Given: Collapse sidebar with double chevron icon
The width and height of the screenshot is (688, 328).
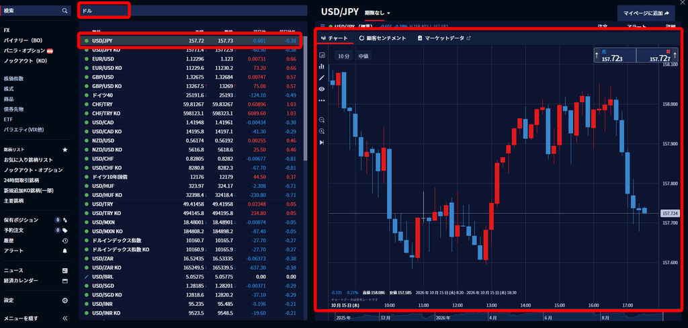Looking at the screenshot, I should click(65, 319).
